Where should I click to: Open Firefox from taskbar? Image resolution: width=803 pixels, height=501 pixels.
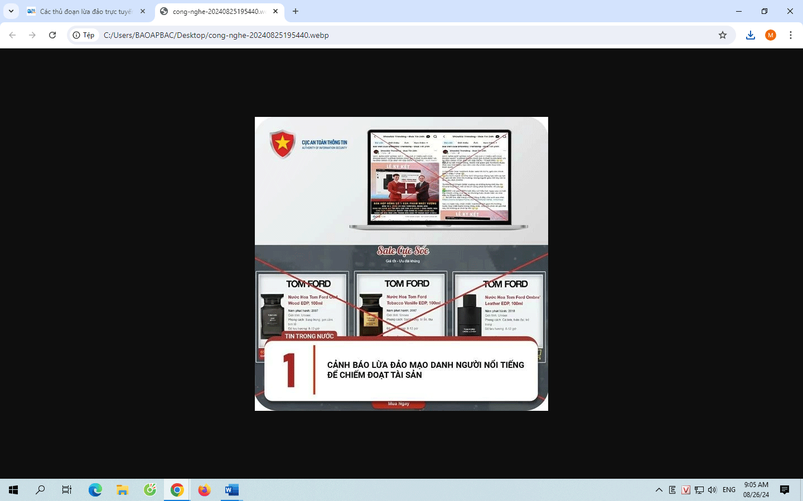click(x=205, y=490)
